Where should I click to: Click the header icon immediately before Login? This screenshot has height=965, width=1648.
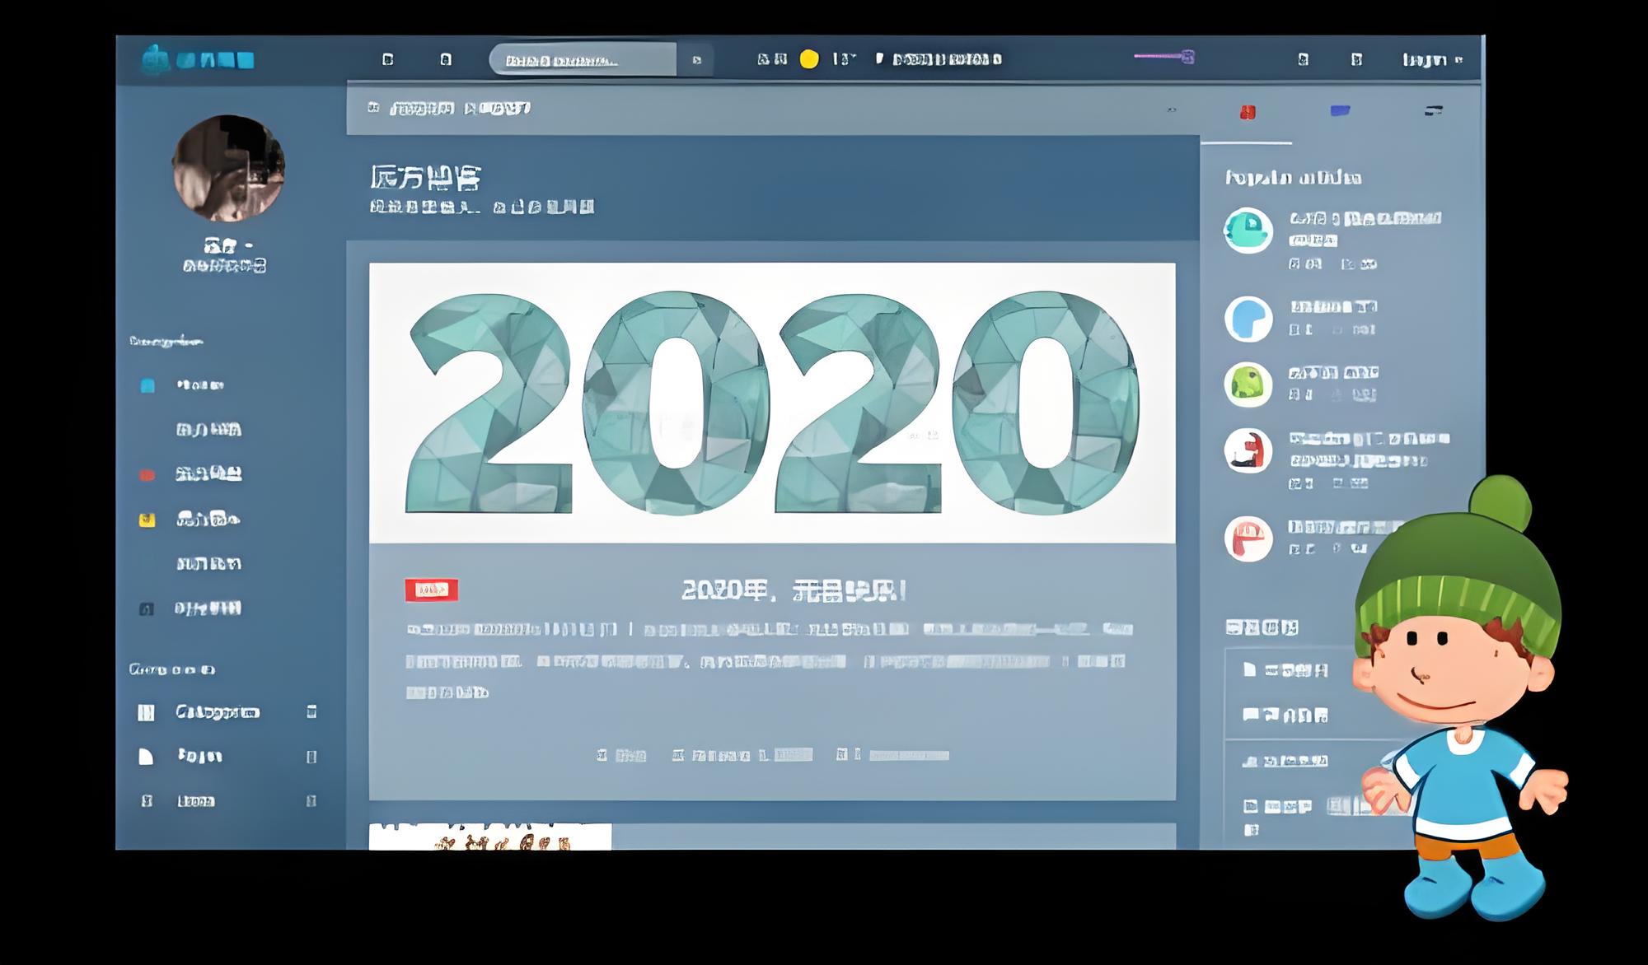[1356, 59]
